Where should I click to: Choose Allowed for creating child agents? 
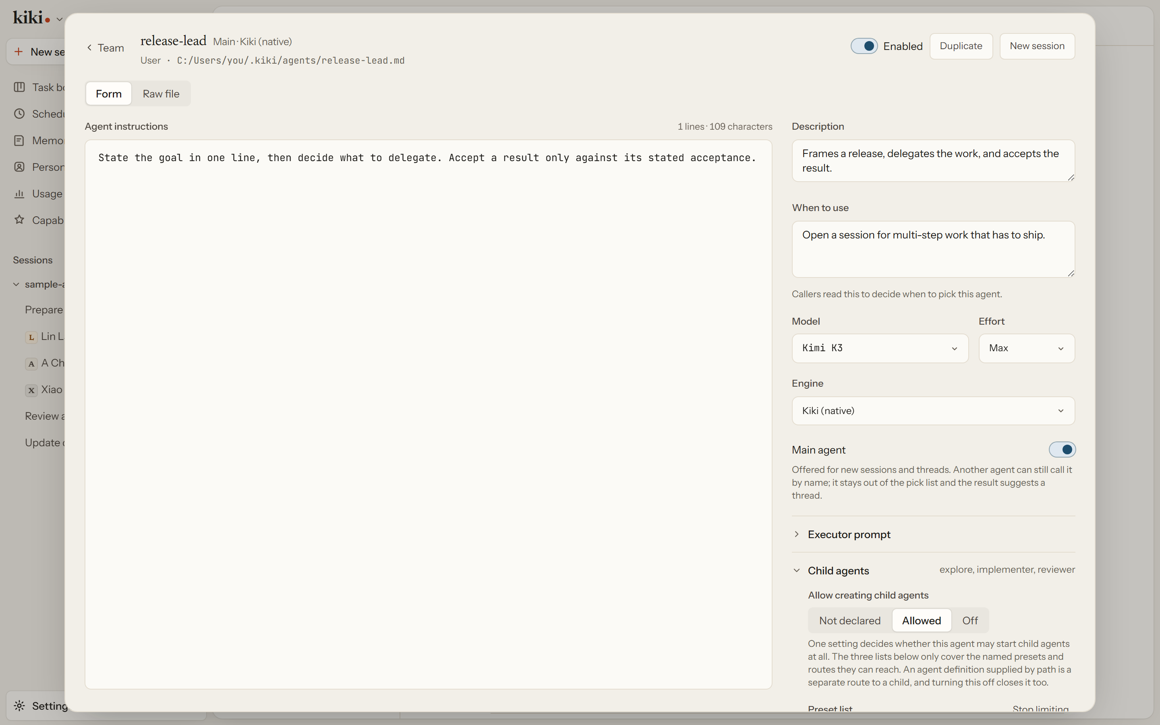pos(921,620)
